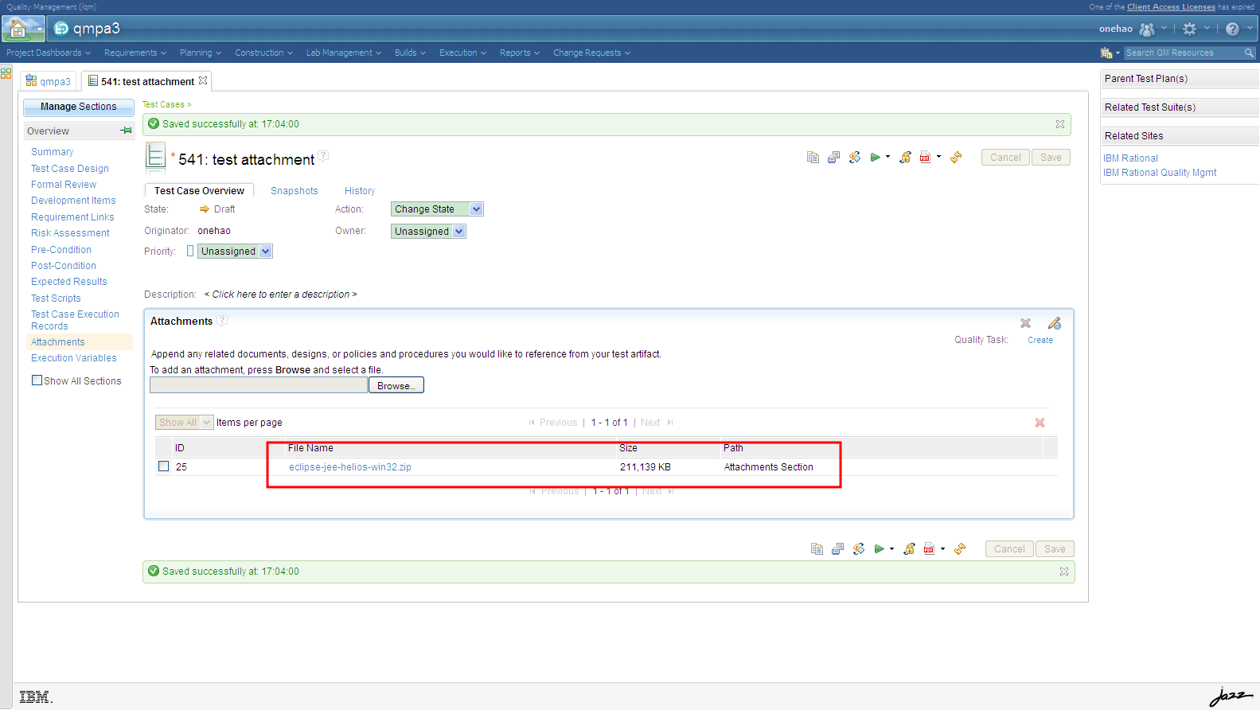Open the Change State action dropdown
The height and width of the screenshot is (710, 1260).
click(x=437, y=209)
